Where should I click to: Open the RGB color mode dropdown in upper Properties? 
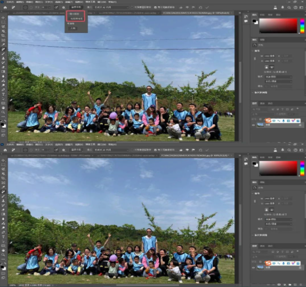point(278,76)
